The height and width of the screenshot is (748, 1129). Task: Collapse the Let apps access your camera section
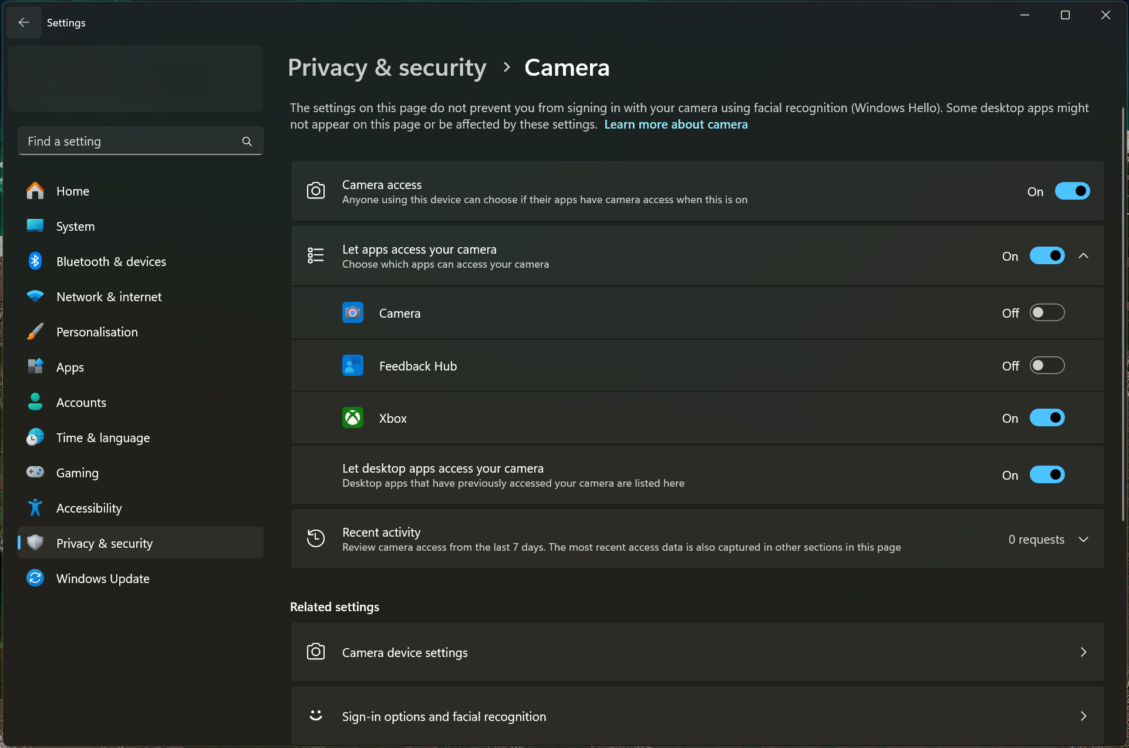point(1083,255)
